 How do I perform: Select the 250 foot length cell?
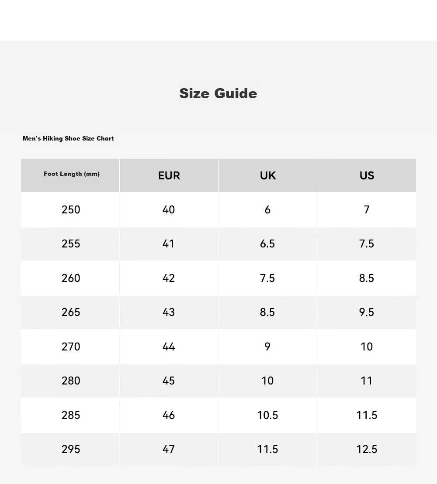click(x=70, y=209)
